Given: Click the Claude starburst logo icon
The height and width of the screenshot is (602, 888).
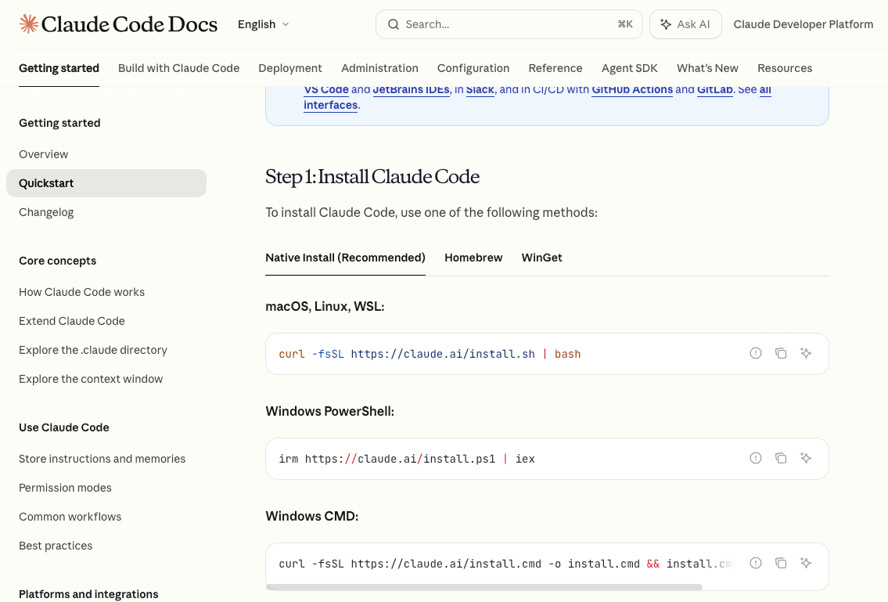Looking at the screenshot, I should [x=28, y=24].
